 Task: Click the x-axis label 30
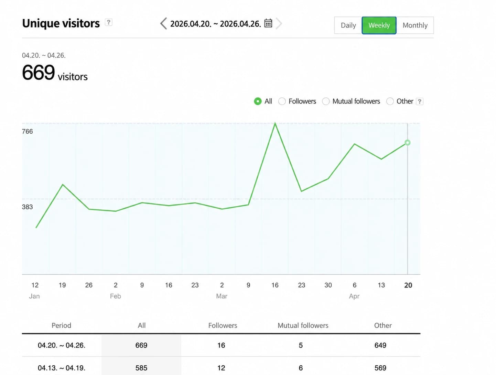coord(328,285)
